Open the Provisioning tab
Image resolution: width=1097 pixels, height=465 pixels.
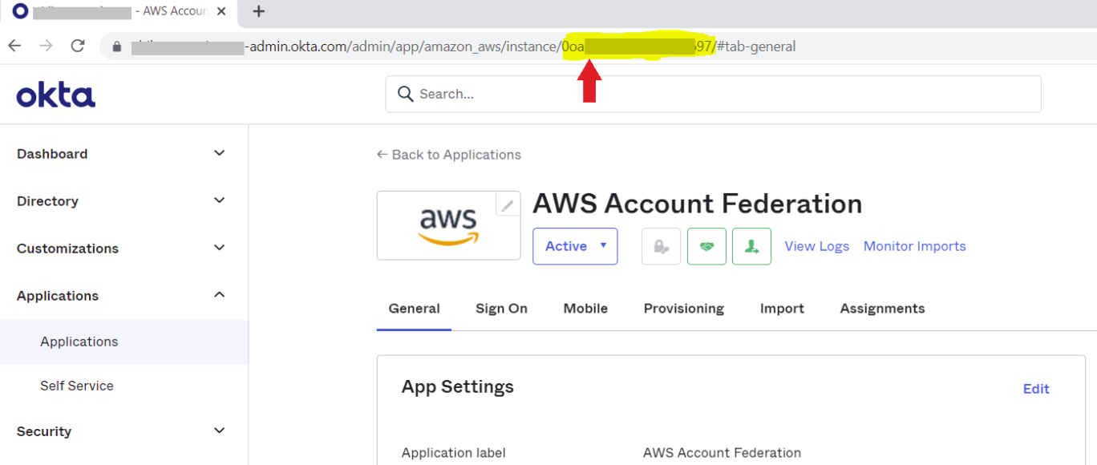tap(683, 308)
